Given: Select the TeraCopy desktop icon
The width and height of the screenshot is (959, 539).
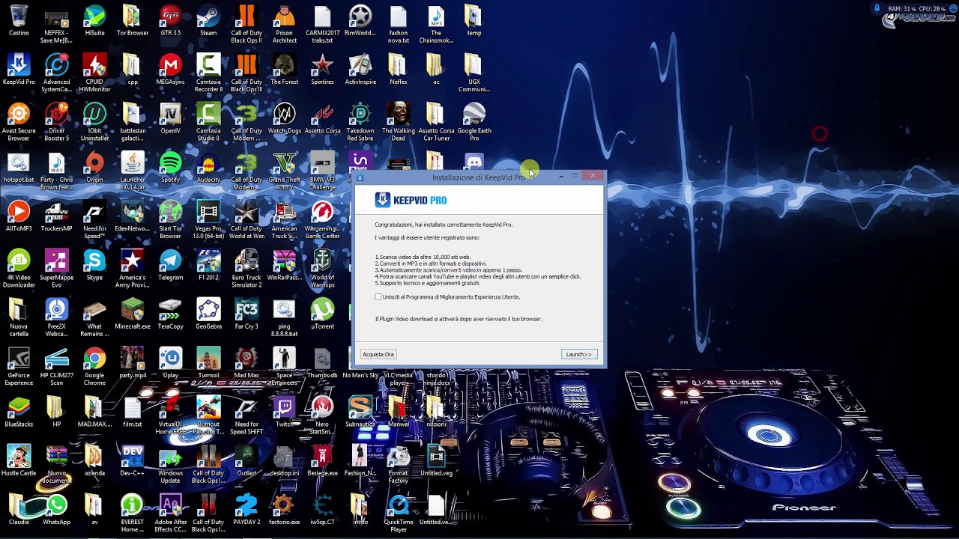Looking at the screenshot, I should point(170,310).
